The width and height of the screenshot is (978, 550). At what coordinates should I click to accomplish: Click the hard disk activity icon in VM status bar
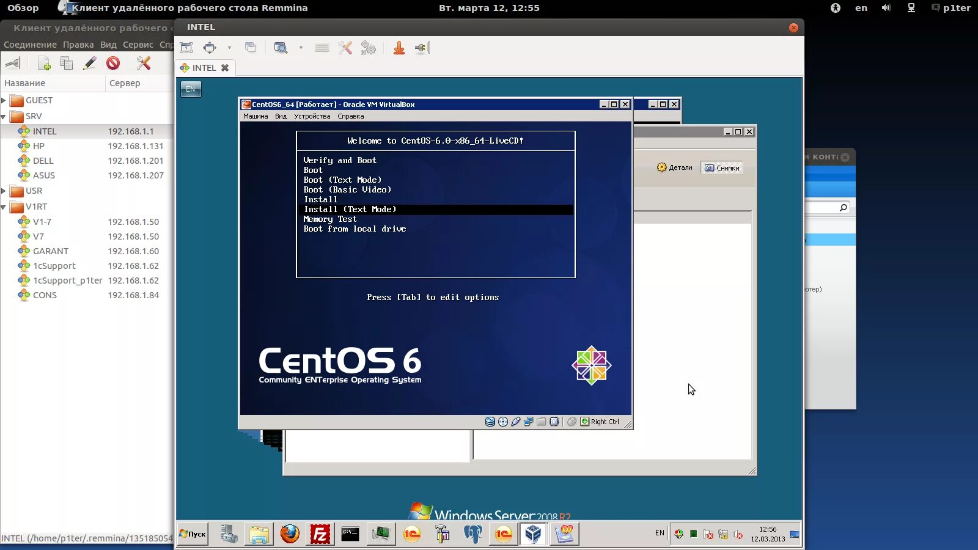click(490, 422)
